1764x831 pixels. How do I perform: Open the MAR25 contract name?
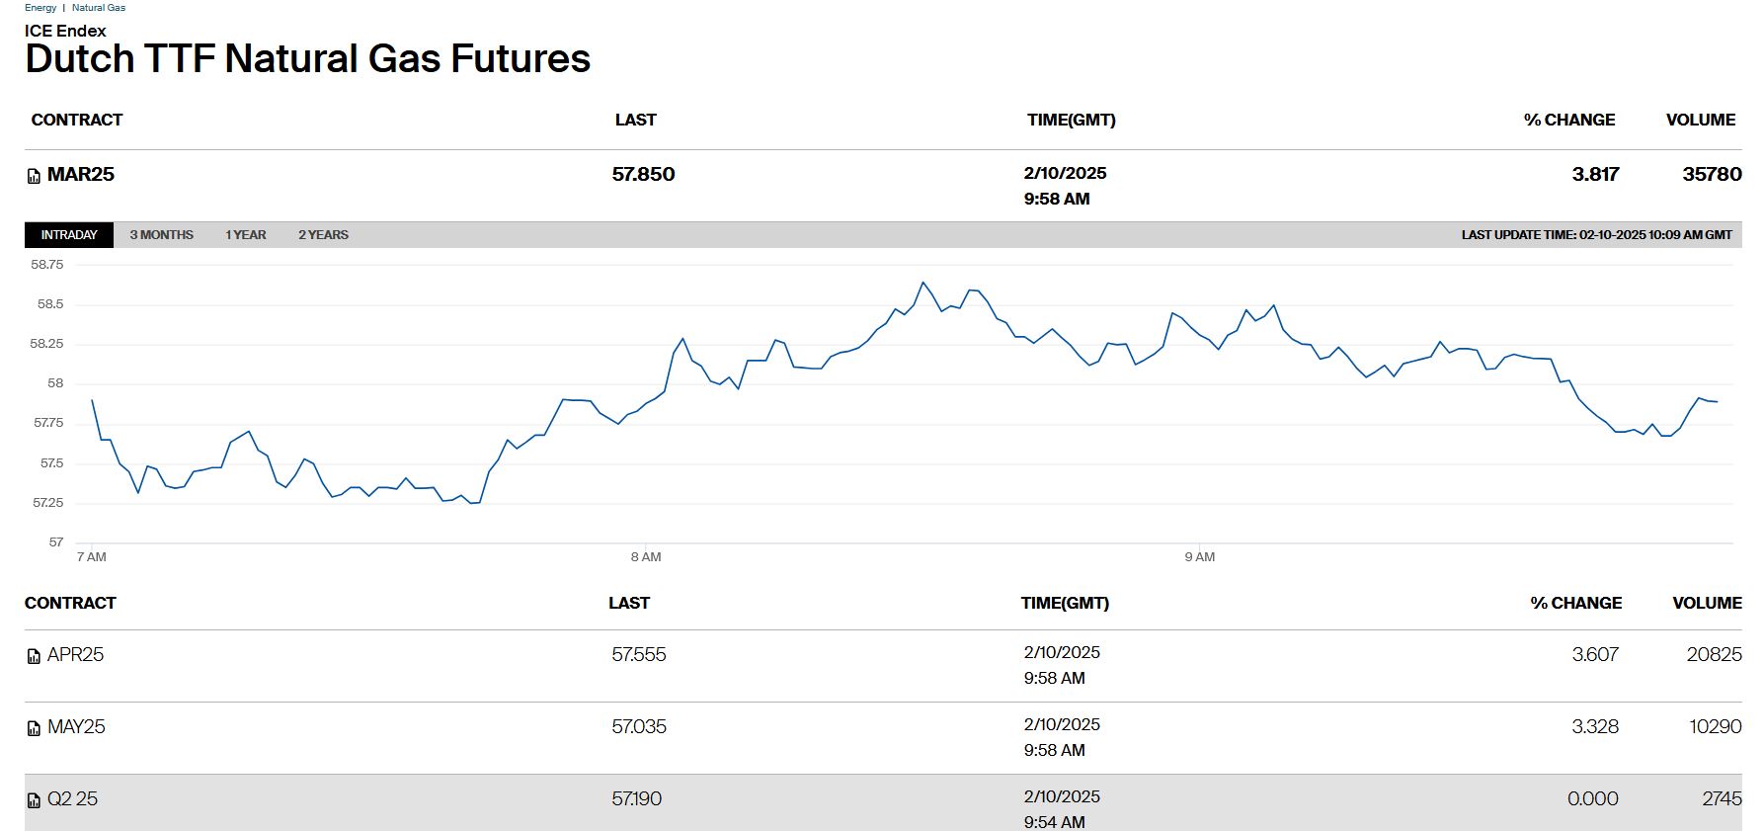(81, 175)
